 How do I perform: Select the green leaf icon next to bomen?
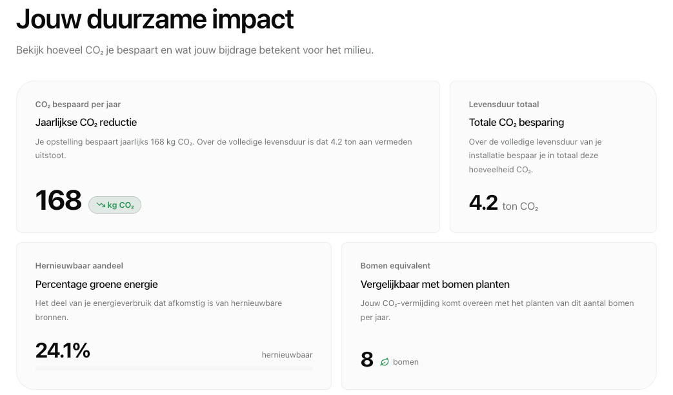coord(385,361)
